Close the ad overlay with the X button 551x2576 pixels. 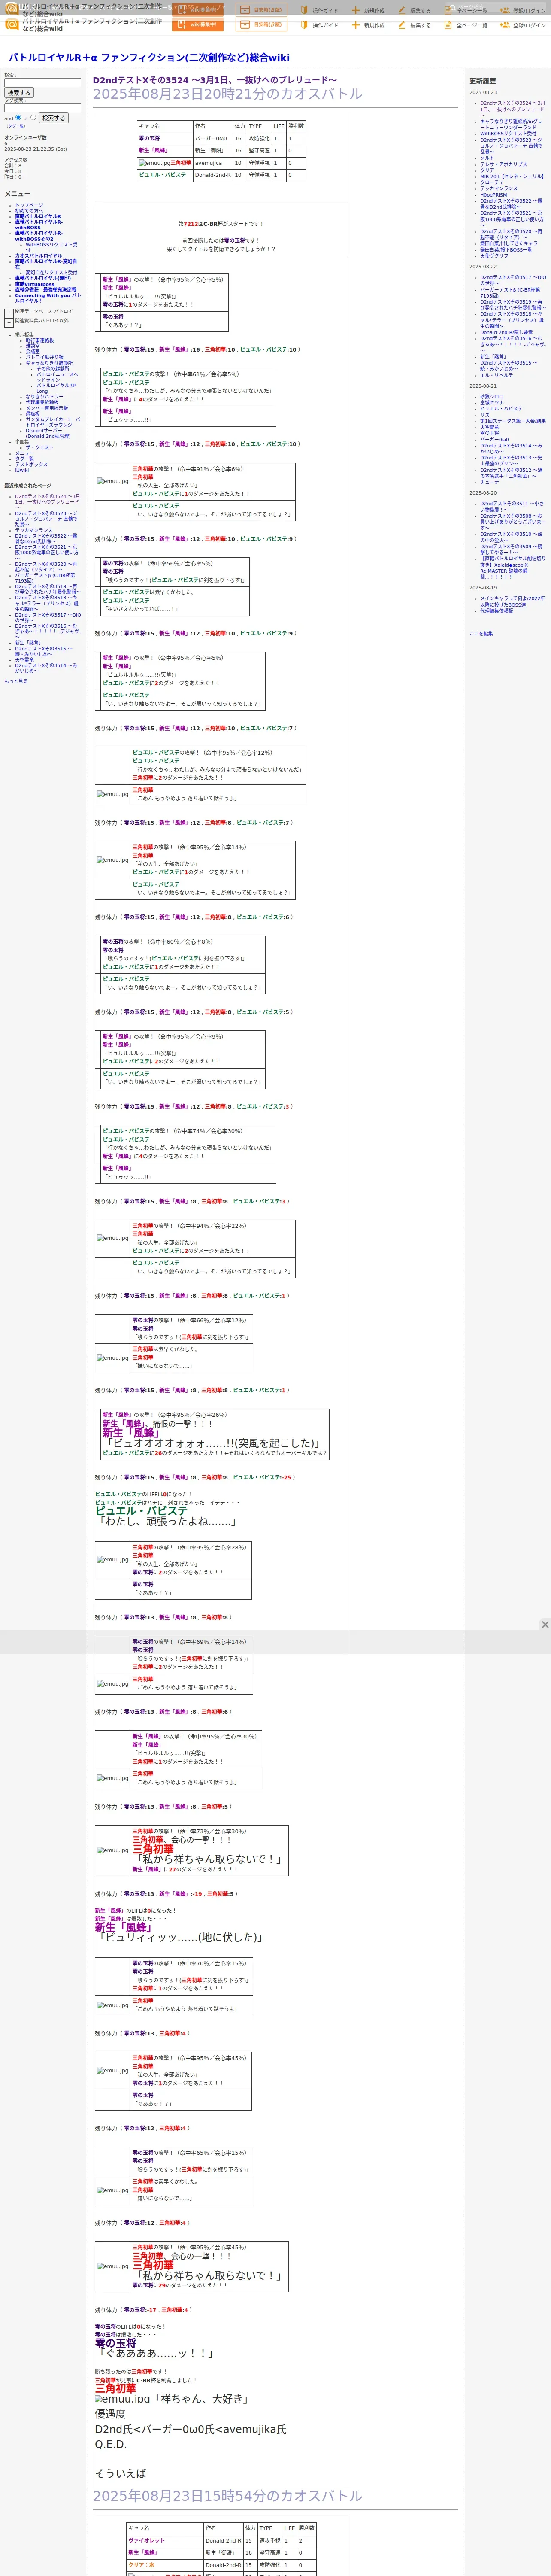(x=545, y=1625)
